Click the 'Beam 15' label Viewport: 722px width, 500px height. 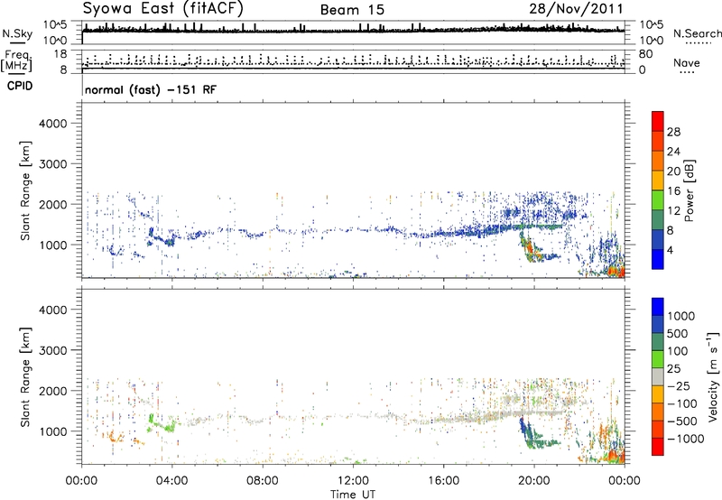352,10
